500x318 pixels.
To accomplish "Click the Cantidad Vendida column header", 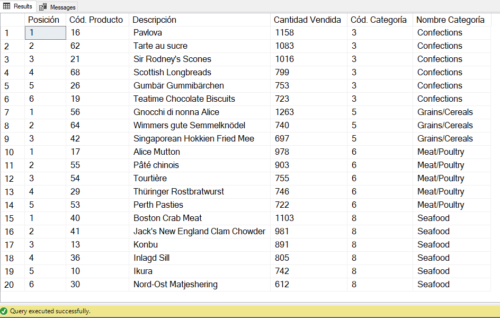I will [309, 20].
